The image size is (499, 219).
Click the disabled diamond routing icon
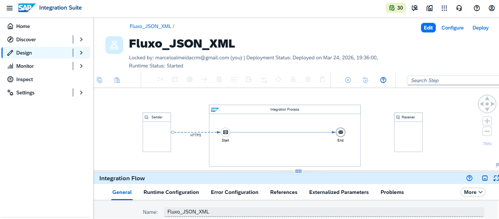pos(278,80)
